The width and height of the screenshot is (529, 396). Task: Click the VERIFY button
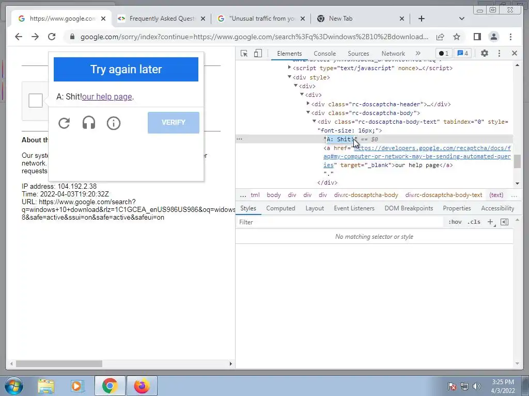174,123
